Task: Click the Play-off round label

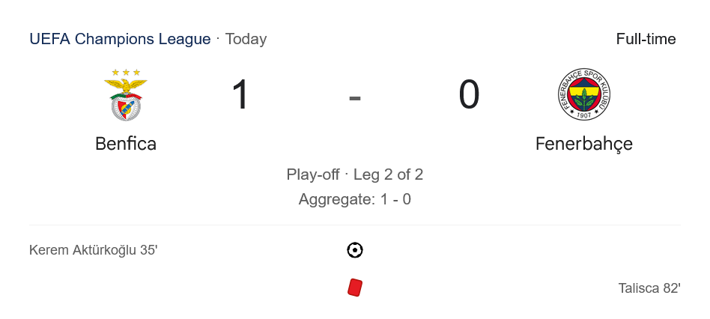Action: [x=313, y=174]
